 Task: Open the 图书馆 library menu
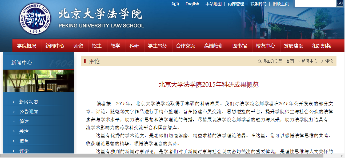239,46
